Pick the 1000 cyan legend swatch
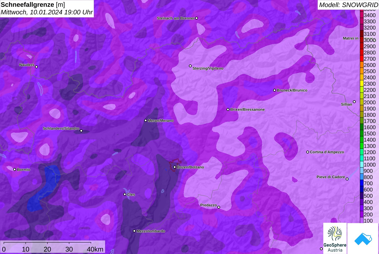This screenshot has width=379, height=254. coord(361,165)
